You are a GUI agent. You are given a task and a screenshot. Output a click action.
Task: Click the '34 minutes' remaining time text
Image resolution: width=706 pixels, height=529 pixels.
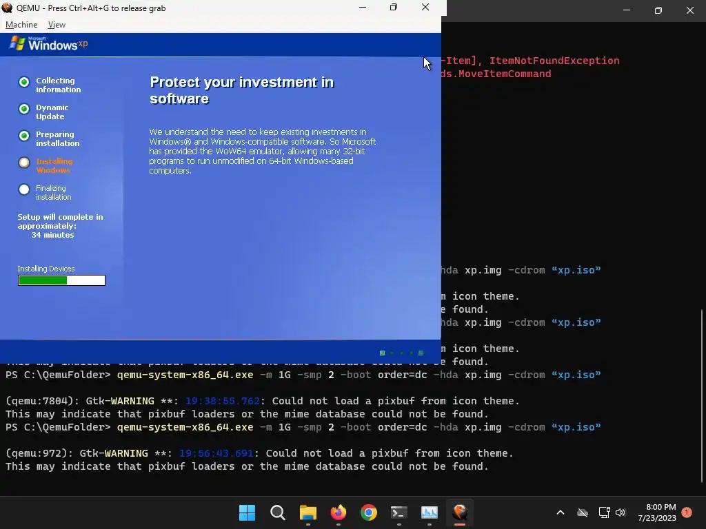pos(52,235)
